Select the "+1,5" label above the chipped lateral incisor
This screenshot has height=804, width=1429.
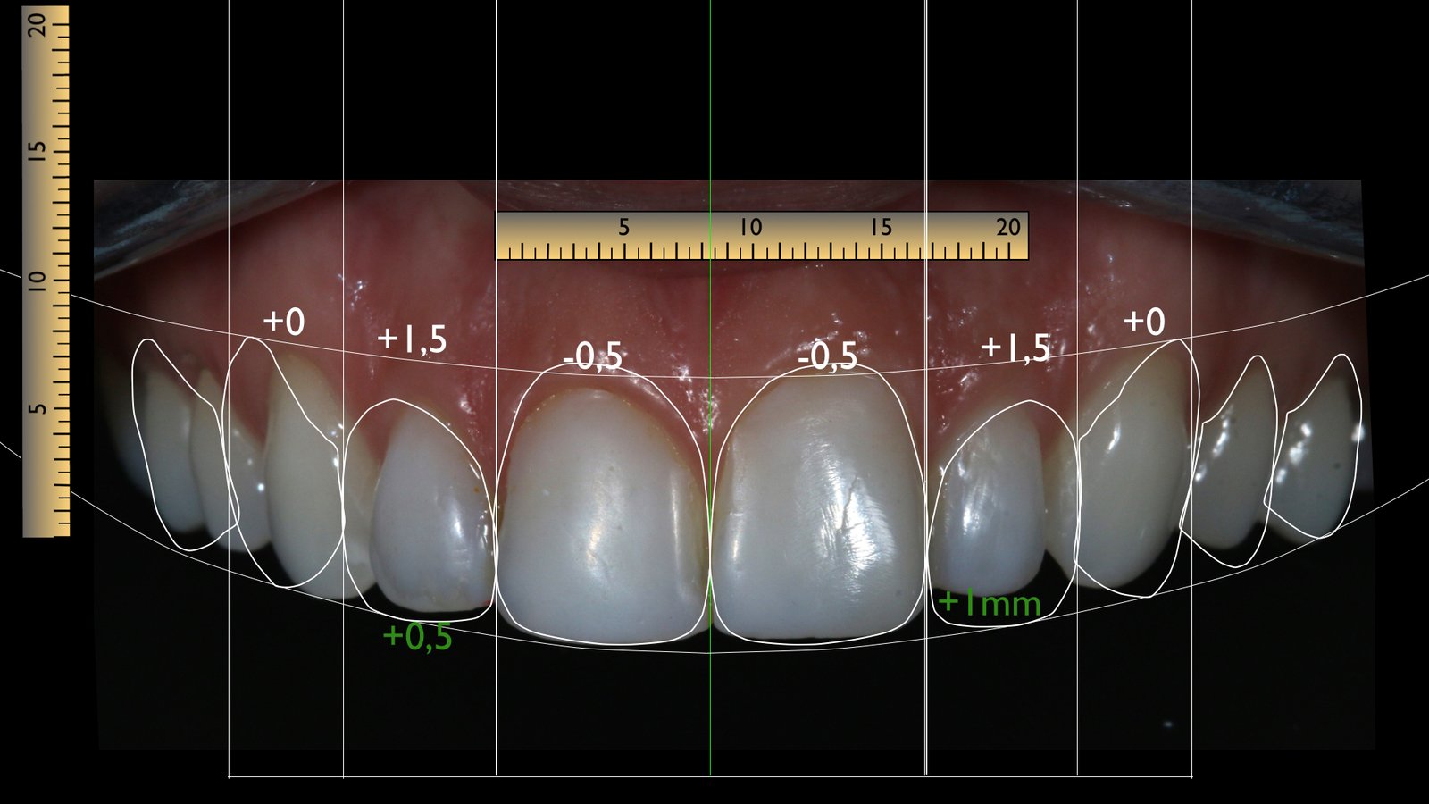(412, 339)
